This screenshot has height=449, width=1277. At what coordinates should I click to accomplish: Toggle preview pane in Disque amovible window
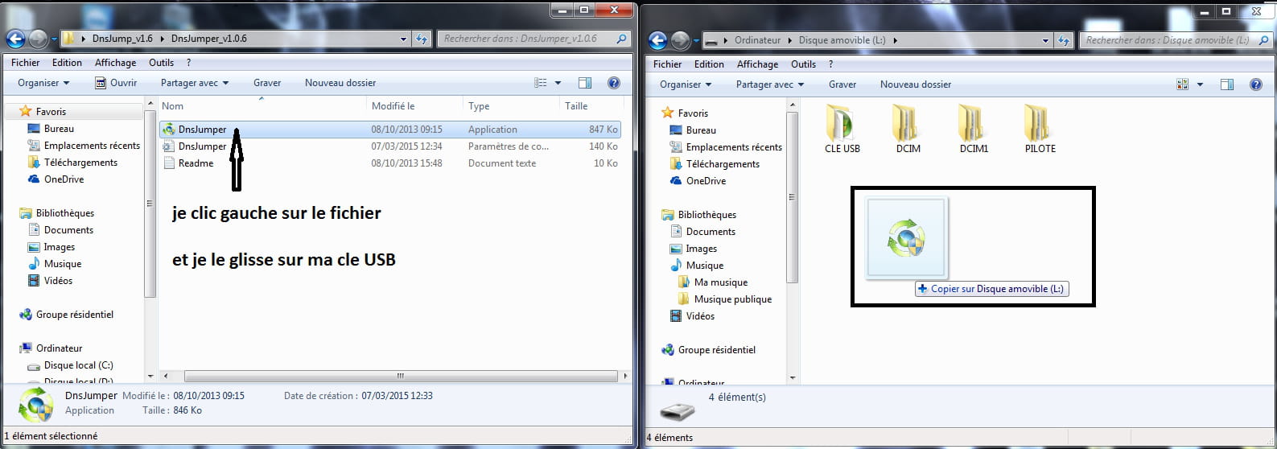[x=1227, y=84]
